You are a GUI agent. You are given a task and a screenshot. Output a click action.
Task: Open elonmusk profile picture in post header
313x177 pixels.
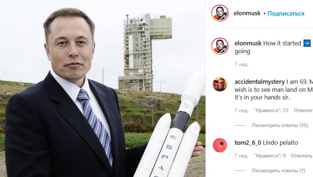pyautogui.click(x=220, y=13)
